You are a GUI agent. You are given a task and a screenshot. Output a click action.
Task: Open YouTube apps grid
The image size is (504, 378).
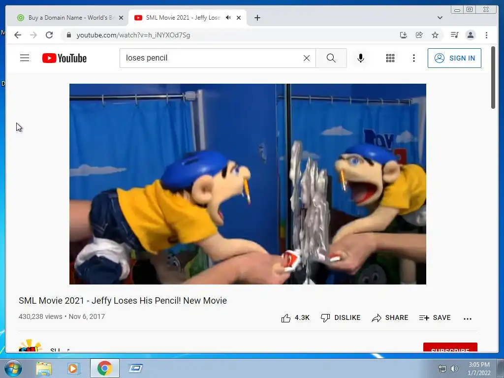(390, 58)
